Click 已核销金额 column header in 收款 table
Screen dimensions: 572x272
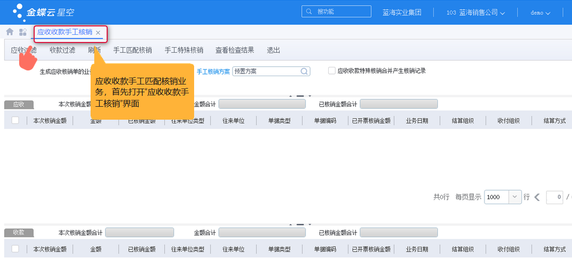pos(141,249)
